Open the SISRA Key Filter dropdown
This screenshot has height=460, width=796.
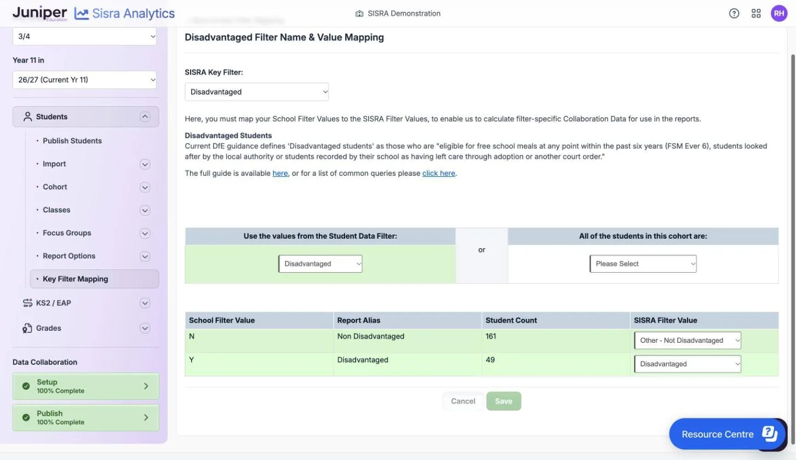tap(257, 92)
